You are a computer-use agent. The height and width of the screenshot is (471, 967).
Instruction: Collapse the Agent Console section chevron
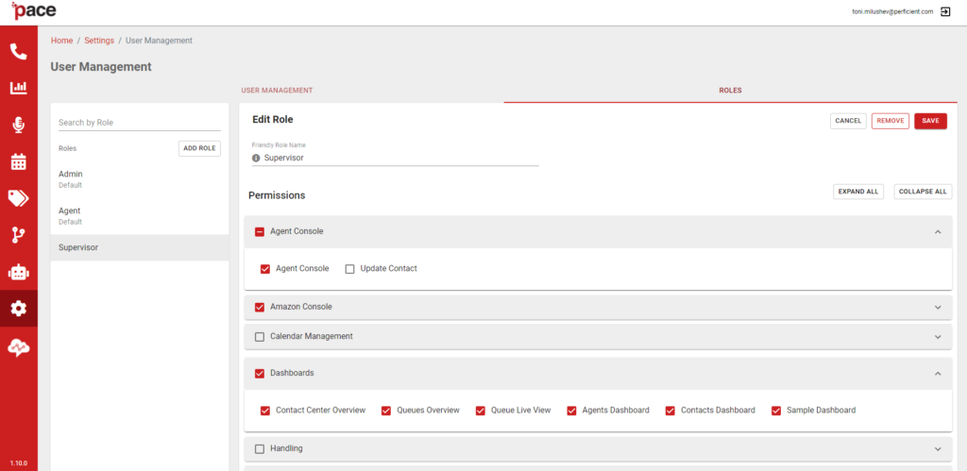point(938,232)
